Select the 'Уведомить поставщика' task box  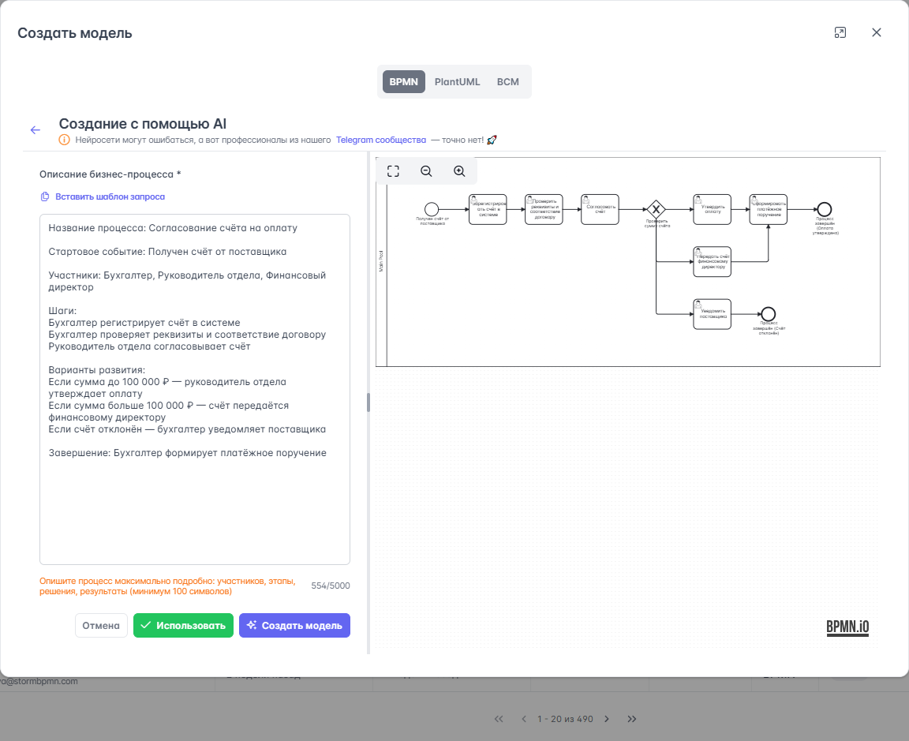(x=712, y=314)
